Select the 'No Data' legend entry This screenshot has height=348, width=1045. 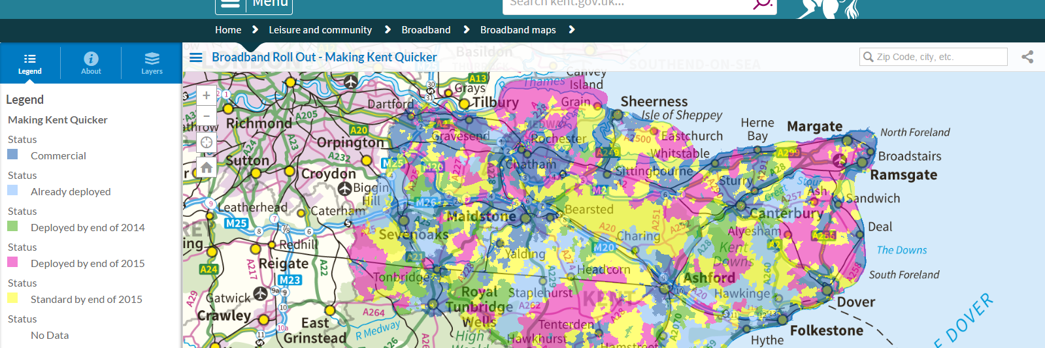[x=50, y=336]
